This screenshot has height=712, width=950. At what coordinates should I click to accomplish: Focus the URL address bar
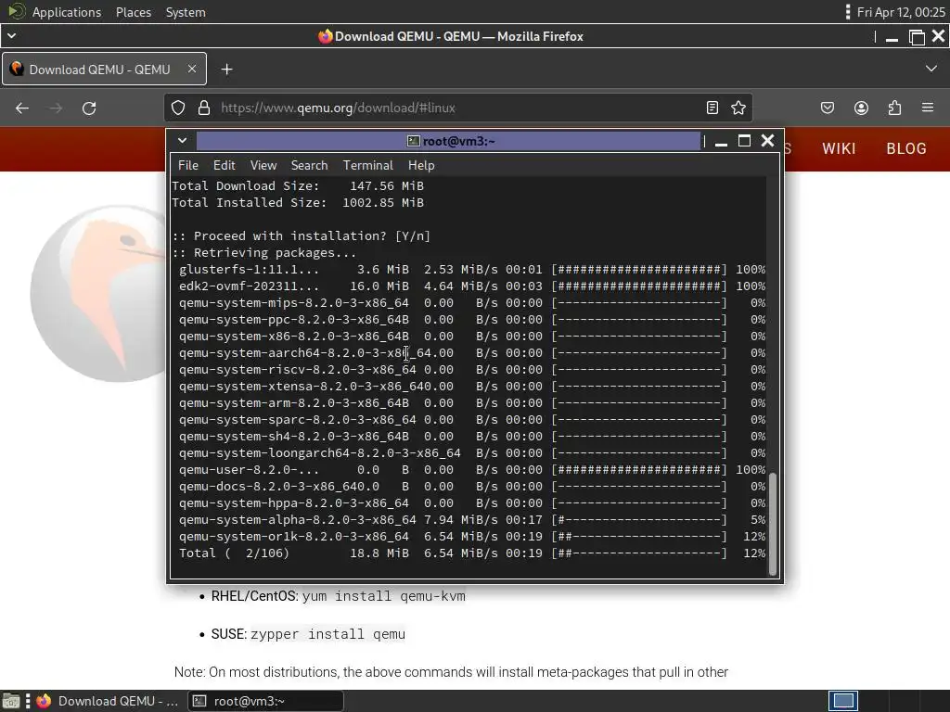(x=457, y=108)
